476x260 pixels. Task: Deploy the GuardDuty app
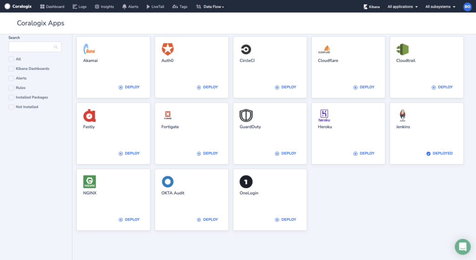(285, 153)
